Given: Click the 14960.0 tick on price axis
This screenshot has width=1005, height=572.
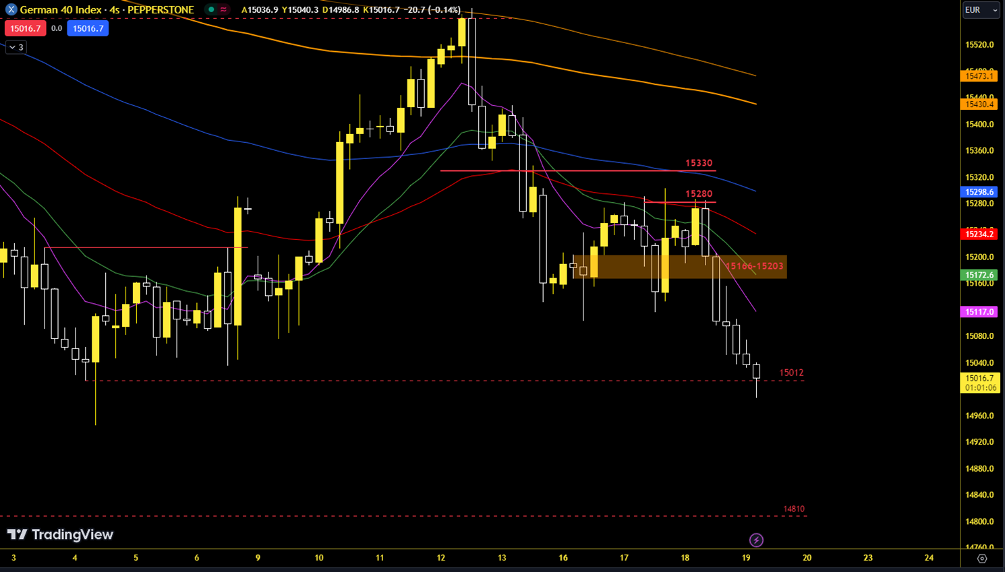Looking at the screenshot, I should pos(979,416).
